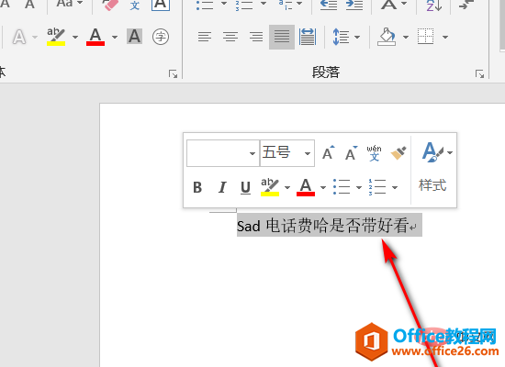Grow font size in the mini toolbar
Viewport: 505px width, 367px height.
click(x=329, y=152)
